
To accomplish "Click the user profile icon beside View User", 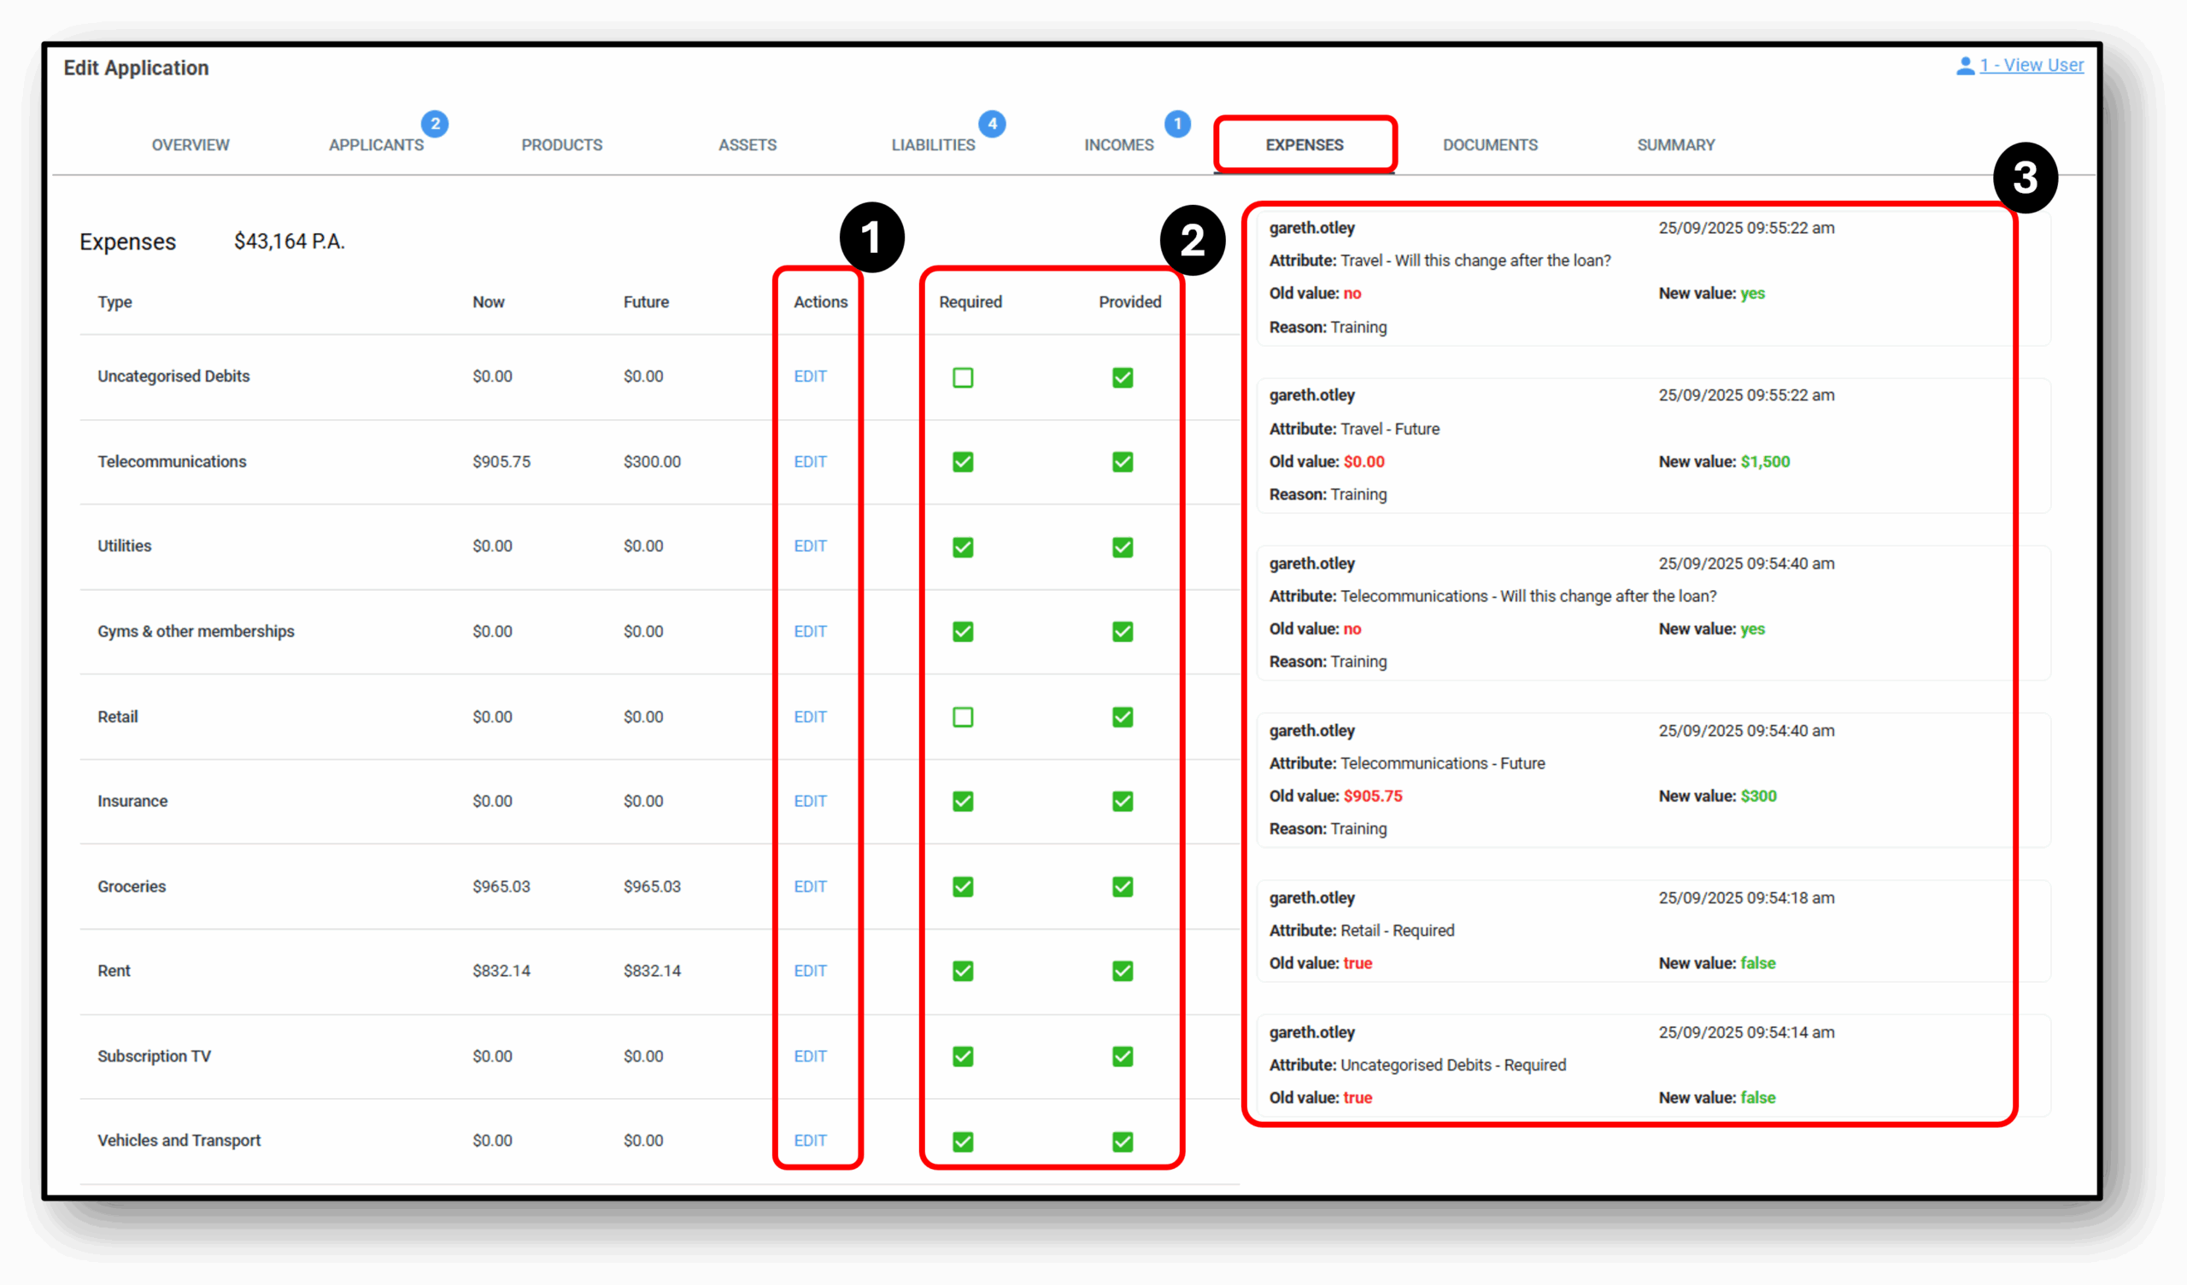I will pyautogui.click(x=1965, y=66).
